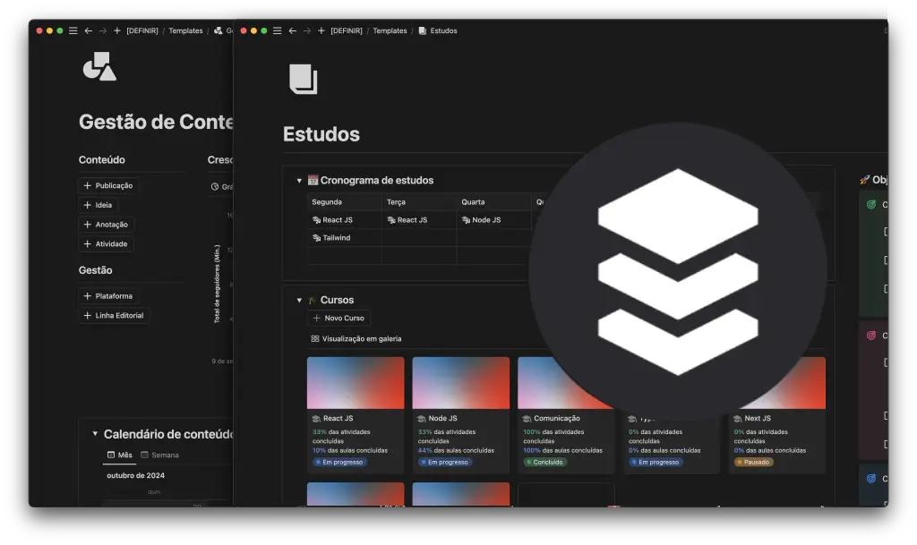
Task: Collapse the Cursos toggle section
Action: pos(299,301)
